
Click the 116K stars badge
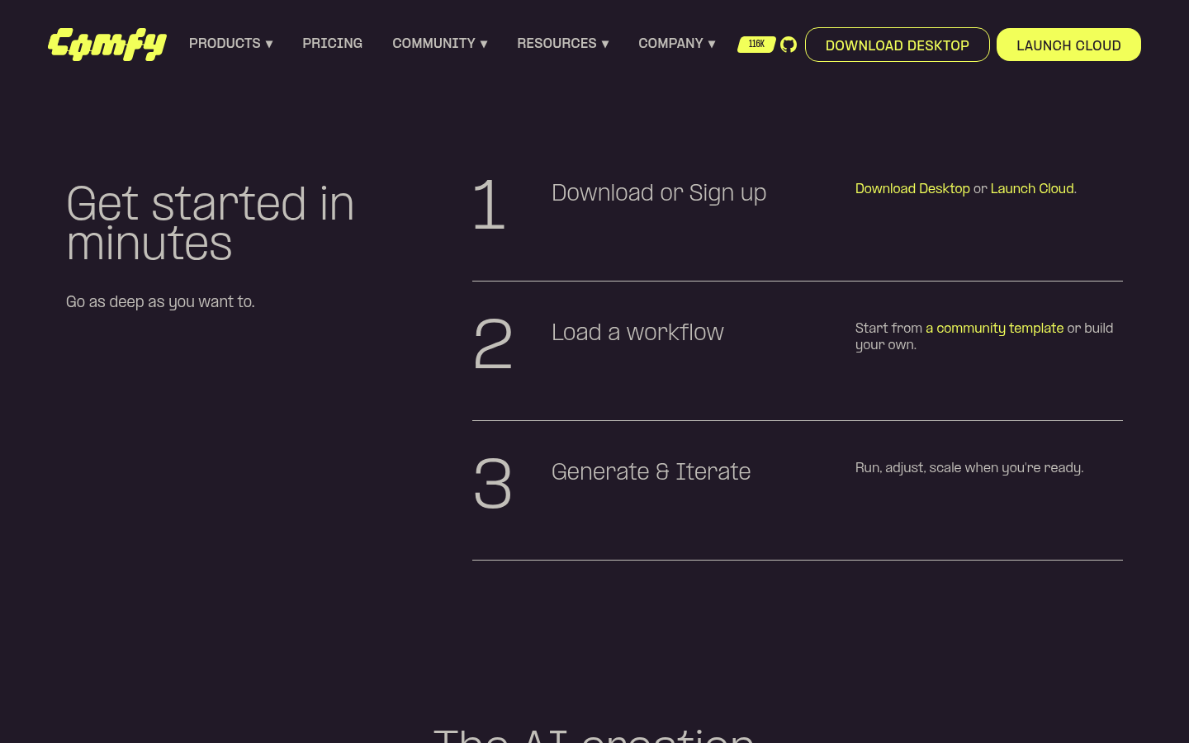(x=756, y=45)
